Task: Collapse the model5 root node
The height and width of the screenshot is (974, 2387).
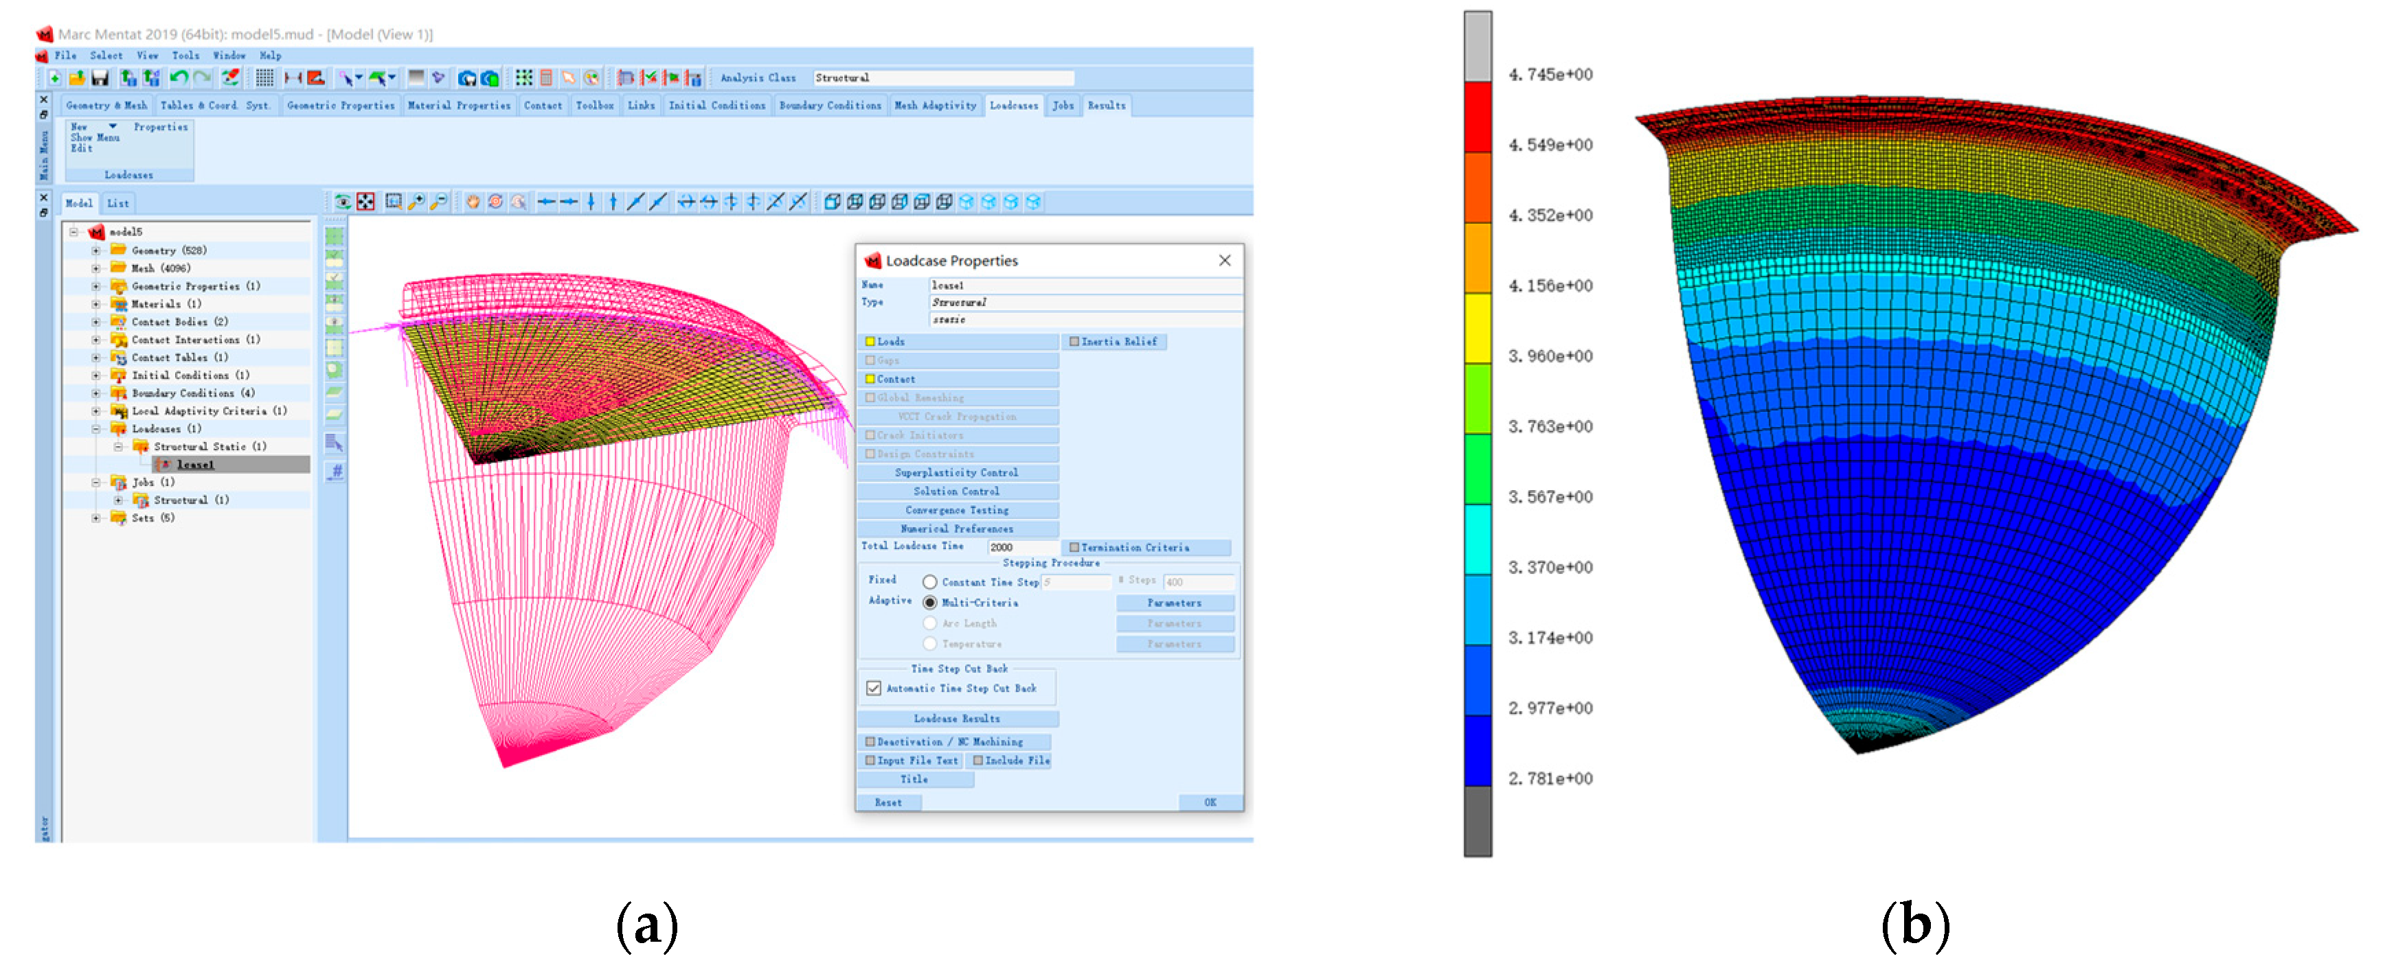Action: point(73,233)
